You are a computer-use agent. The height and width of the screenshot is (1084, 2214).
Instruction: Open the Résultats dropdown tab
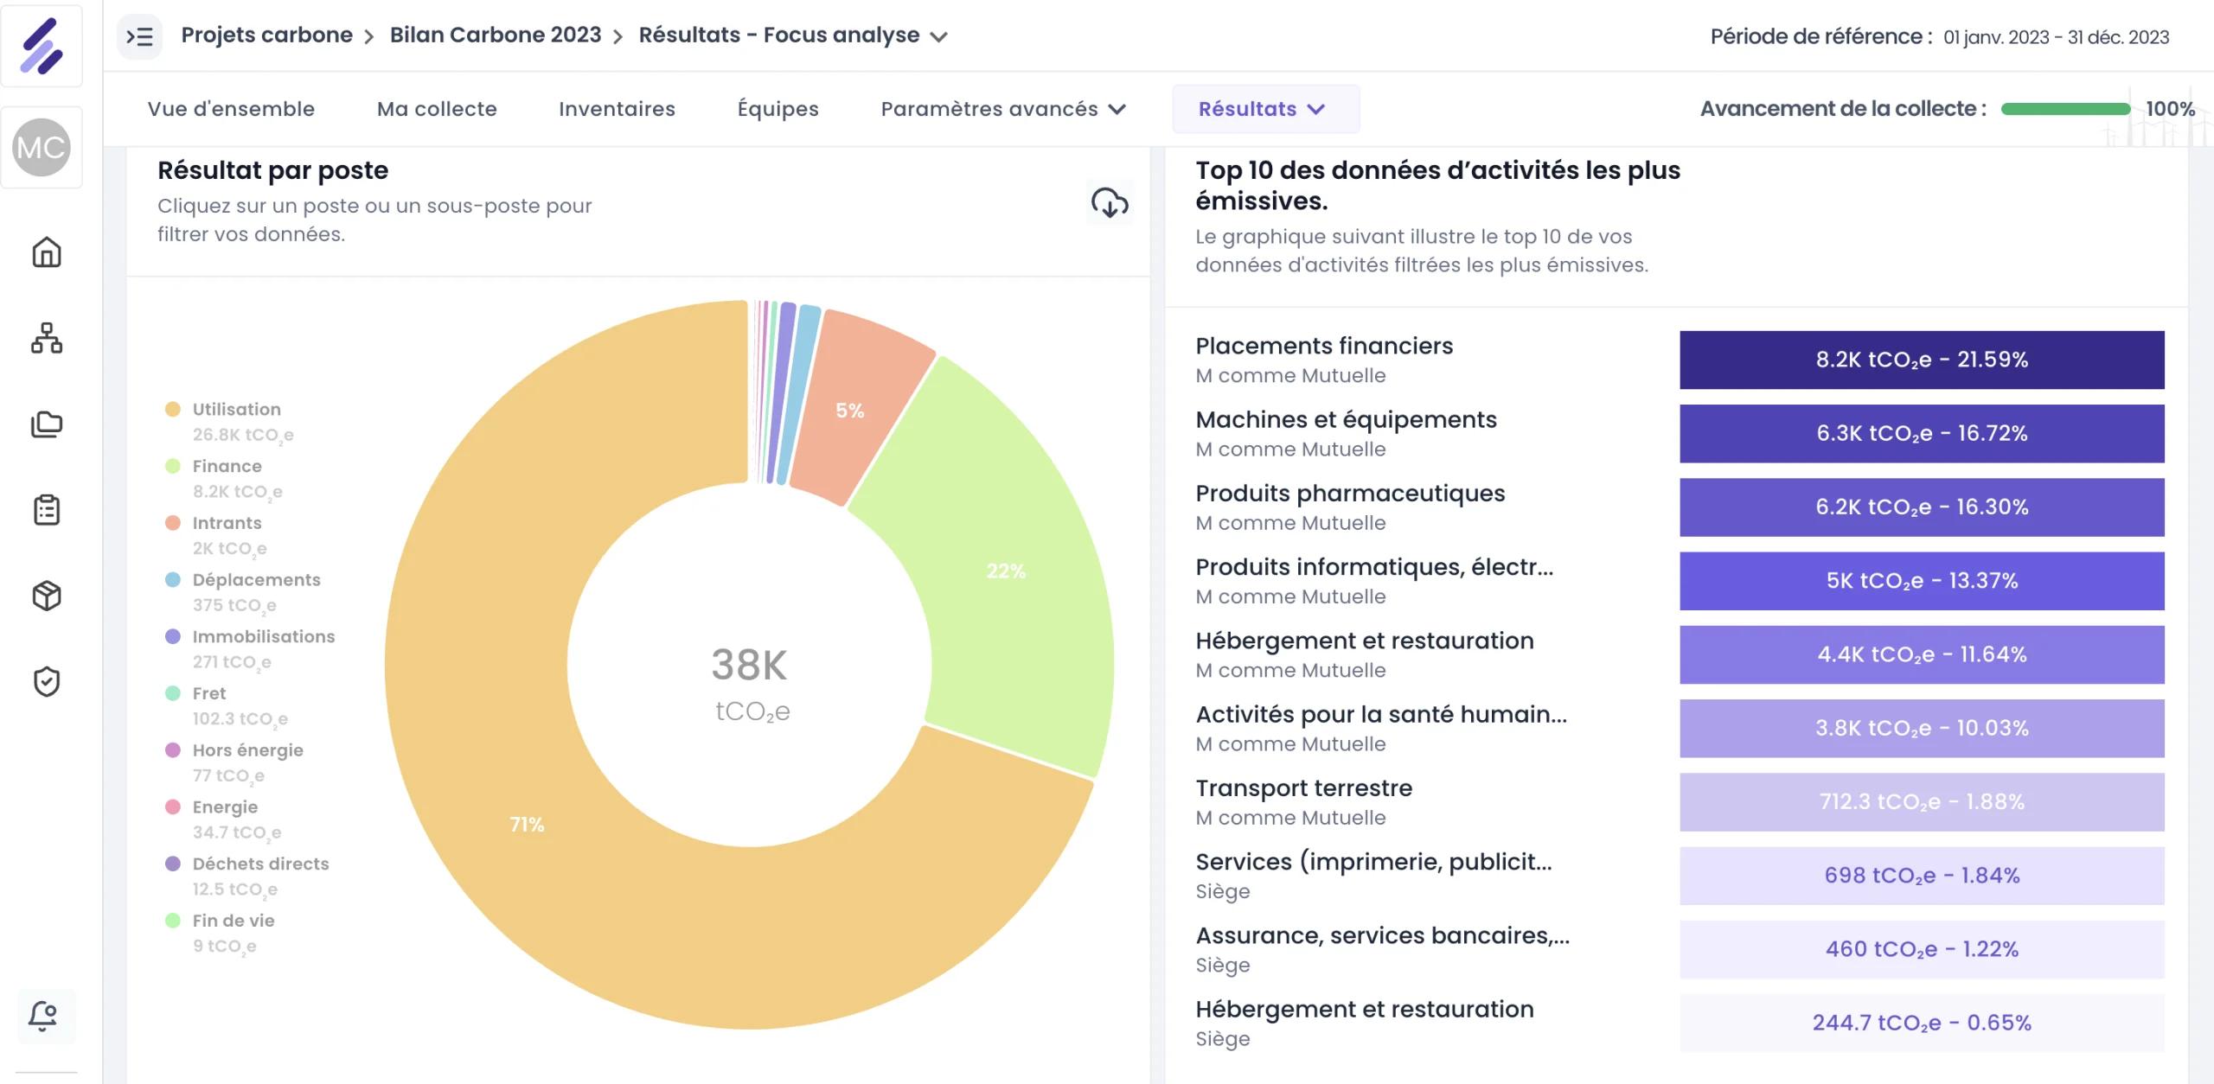tap(1266, 109)
